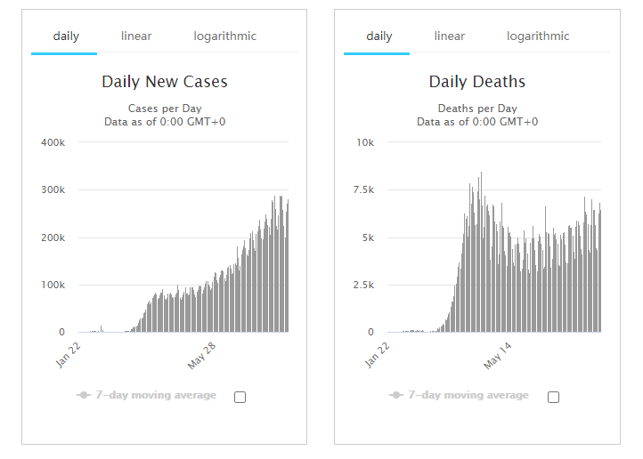Image resolution: width=643 pixels, height=459 pixels.
Task: Select daily tab in Daily New Cases chart
Action: (66, 36)
